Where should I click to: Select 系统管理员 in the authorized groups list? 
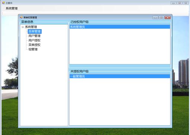(x=120, y=27)
